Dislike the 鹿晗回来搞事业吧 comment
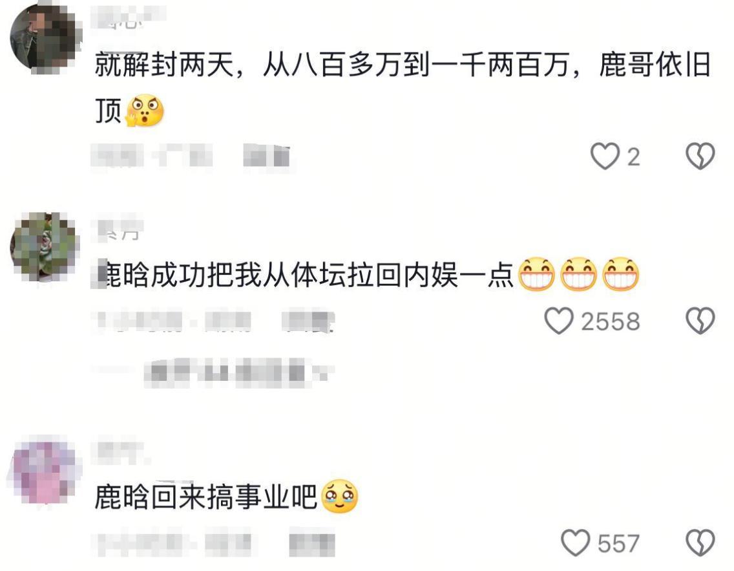 click(700, 543)
